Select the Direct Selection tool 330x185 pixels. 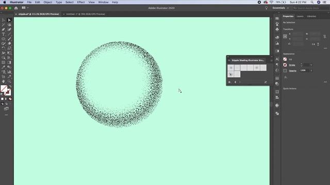(9, 20)
